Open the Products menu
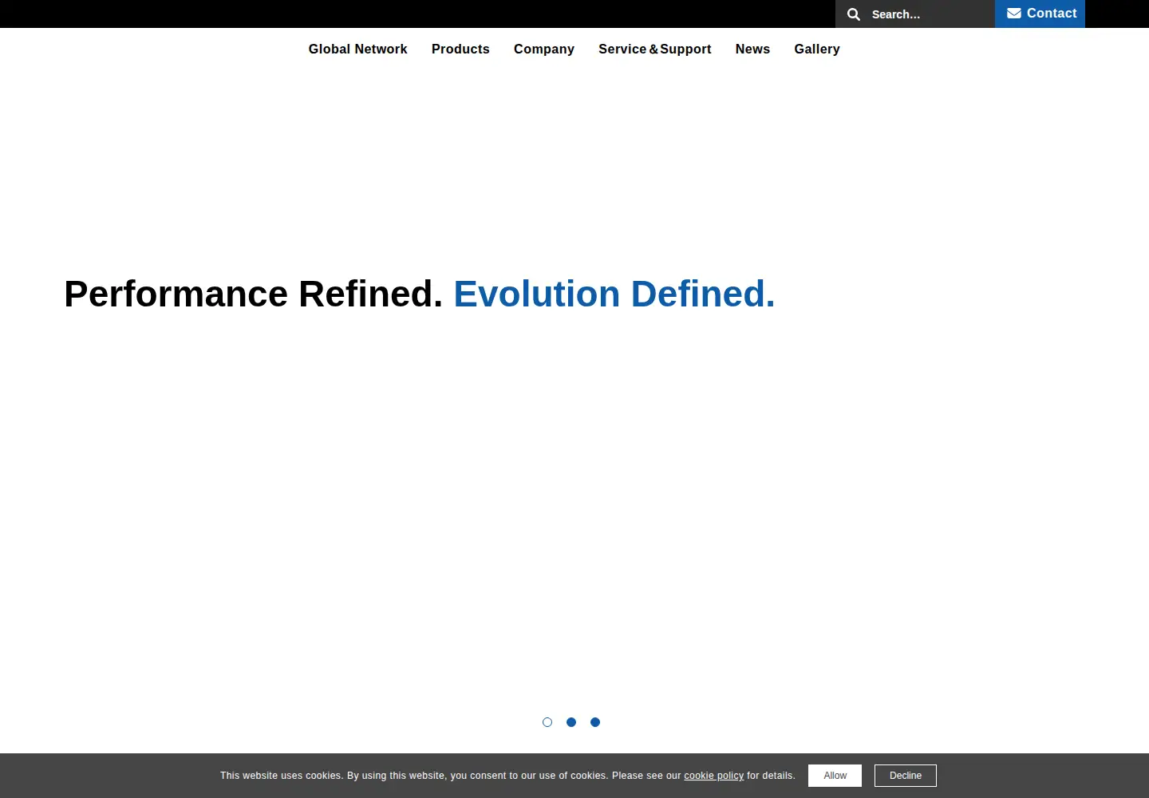 point(460,49)
